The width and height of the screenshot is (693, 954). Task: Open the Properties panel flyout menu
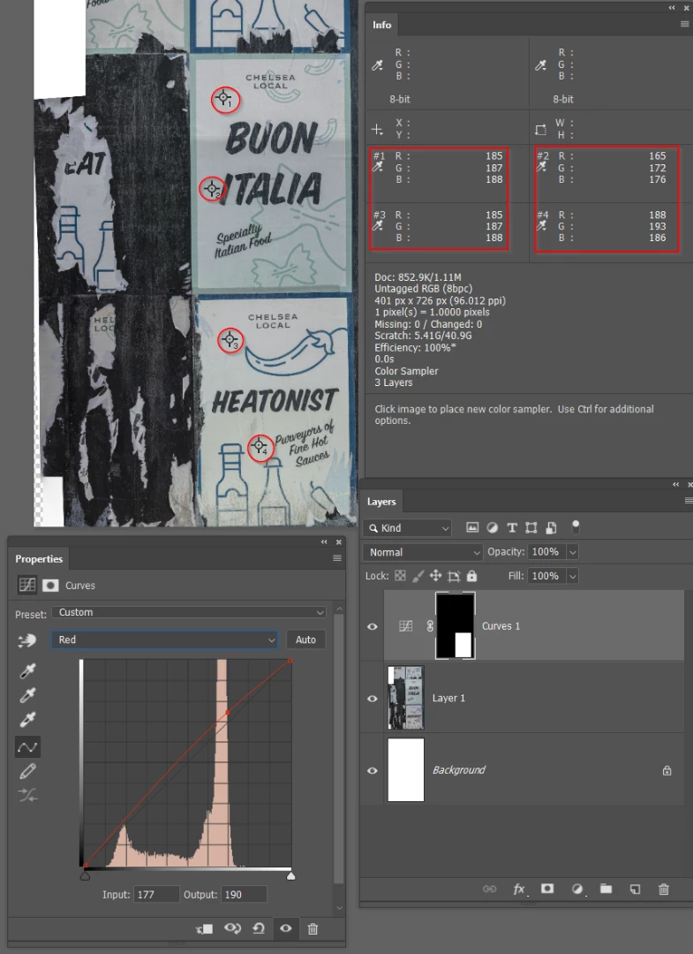[336, 558]
